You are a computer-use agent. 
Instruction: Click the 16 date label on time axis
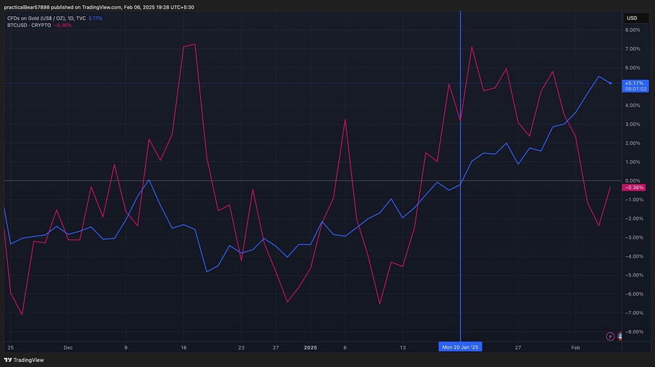point(184,348)
